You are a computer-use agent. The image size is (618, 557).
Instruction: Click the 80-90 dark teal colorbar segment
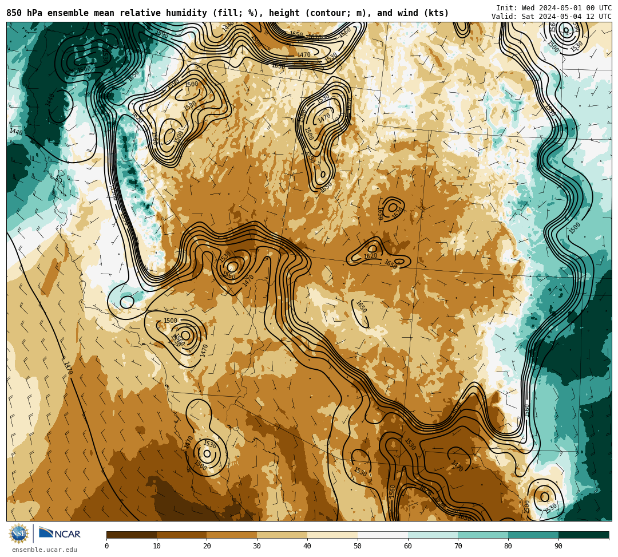[x=533, y=535]
